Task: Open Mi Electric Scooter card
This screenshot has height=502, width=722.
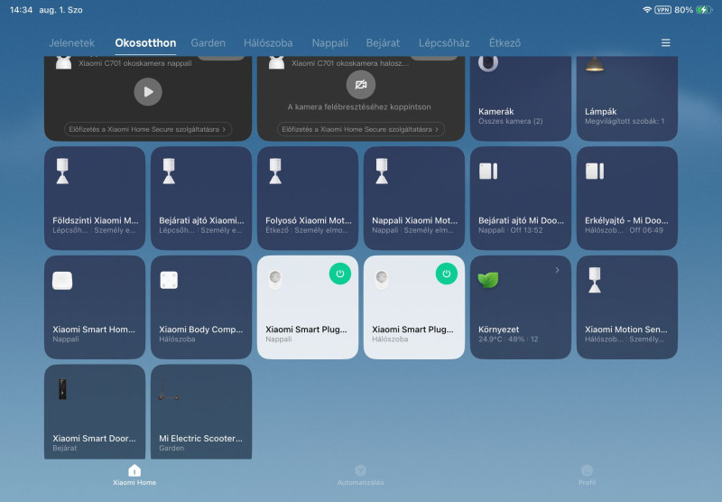Action: (x=201, y=412)
